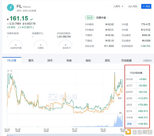Switch to the 钱包 tab
Screen dimensions: 154x136
88,60
